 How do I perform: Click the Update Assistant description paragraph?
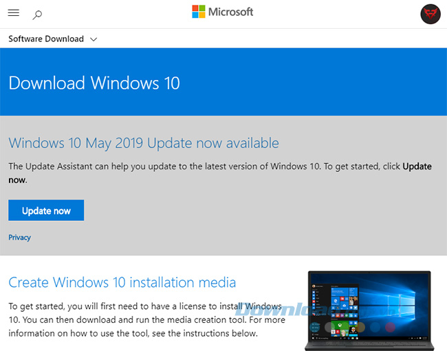click(x=220, y=173)
